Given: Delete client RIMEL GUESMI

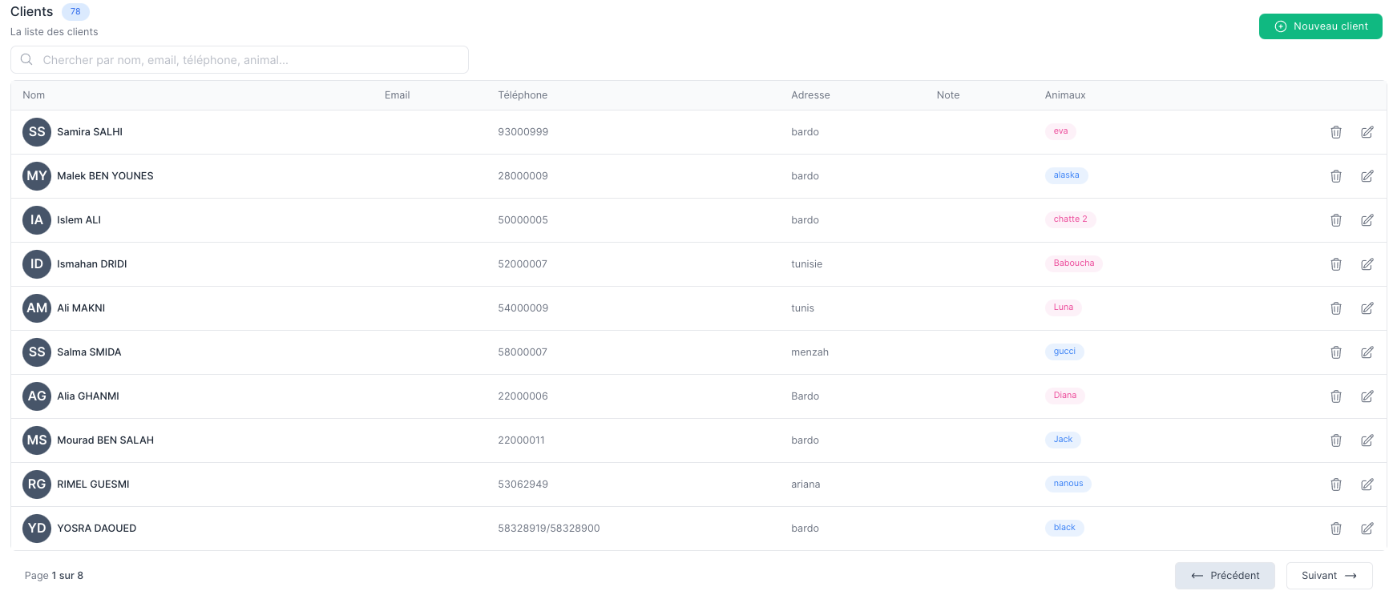Looking at the screenshot, I should tap(1336, 484).
